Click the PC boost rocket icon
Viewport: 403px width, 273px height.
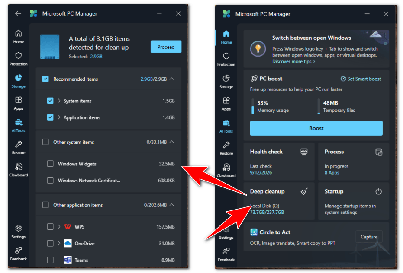[x=254, y=79]
